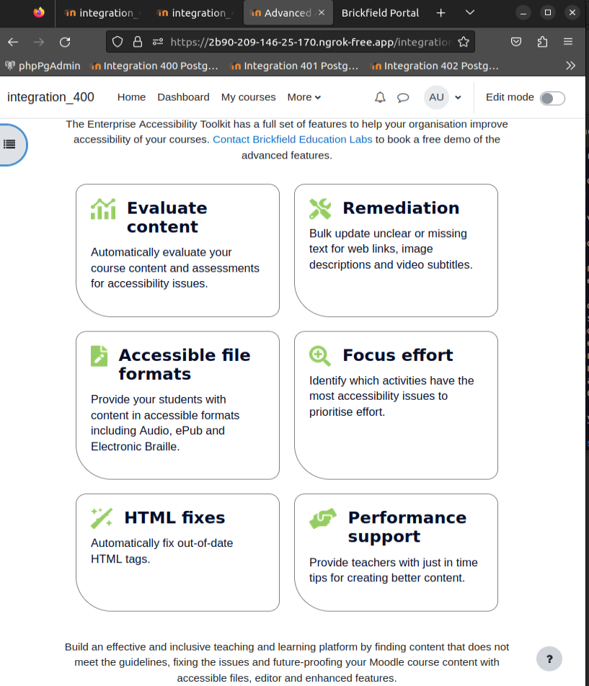Open the Firefox hamburger menu
This screenshot has width=589, height=686.
pyautogui.click(x=568, y=42)
